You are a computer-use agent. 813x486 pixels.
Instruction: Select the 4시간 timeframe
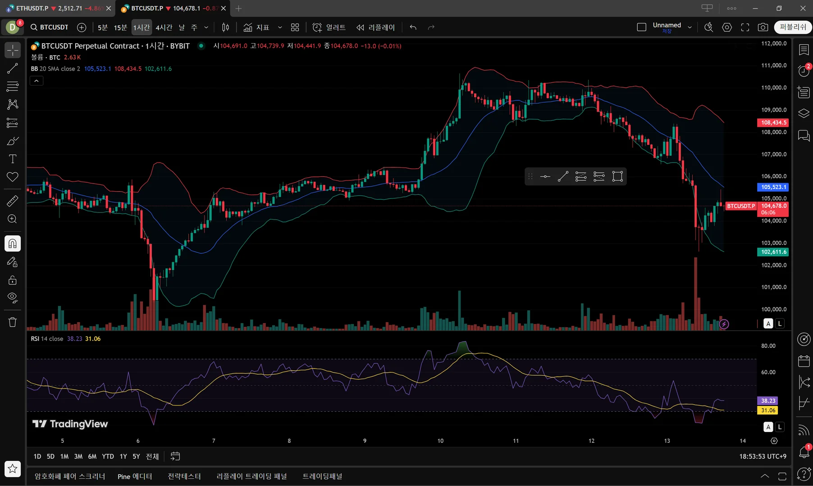click(164, 27)
